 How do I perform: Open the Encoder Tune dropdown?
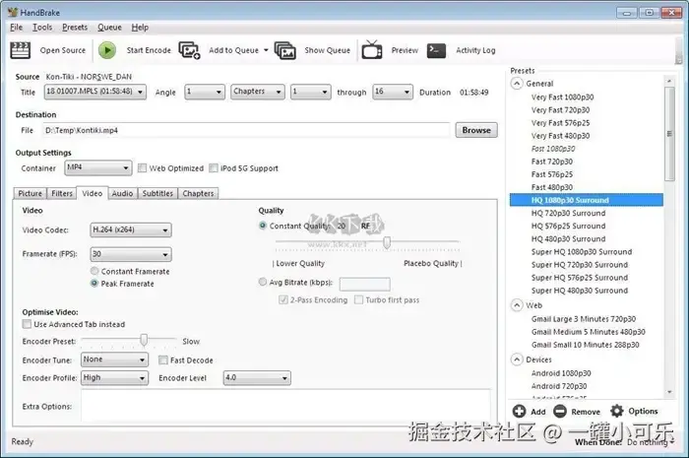[x=114, y=360]
